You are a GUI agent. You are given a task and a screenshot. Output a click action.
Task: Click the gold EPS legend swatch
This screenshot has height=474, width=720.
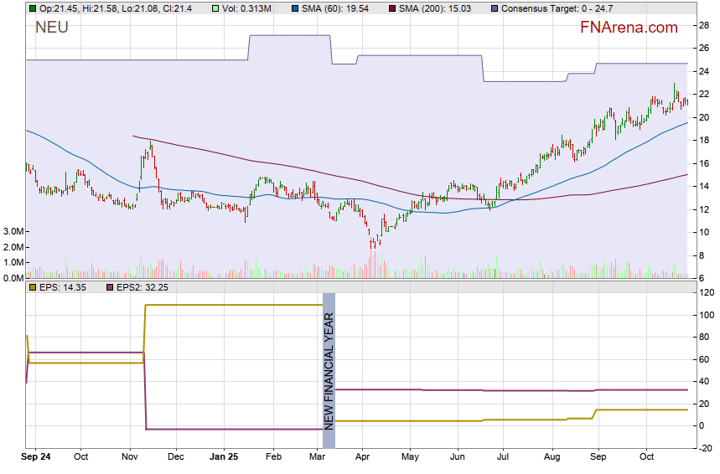pyautogui.click(x=32, y=287)
